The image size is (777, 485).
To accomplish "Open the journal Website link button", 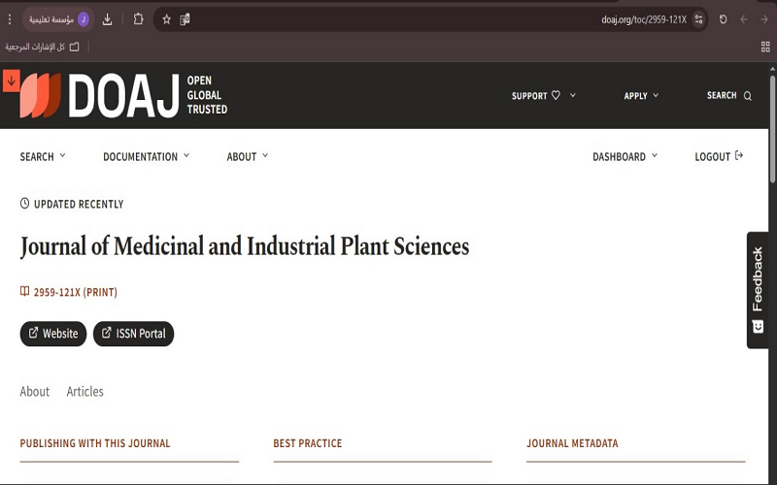I will coord(53,334).
